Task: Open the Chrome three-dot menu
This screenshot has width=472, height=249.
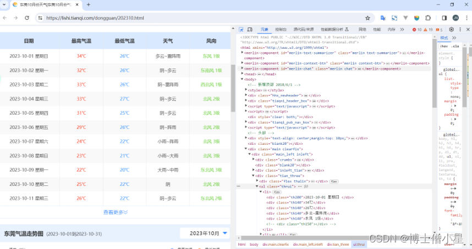Action: click(467, 18)
